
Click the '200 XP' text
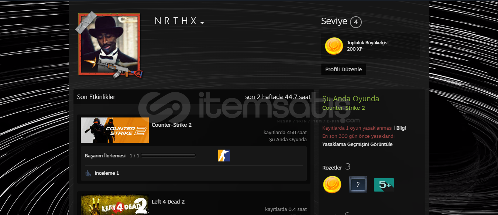click(x=355, y=49)
